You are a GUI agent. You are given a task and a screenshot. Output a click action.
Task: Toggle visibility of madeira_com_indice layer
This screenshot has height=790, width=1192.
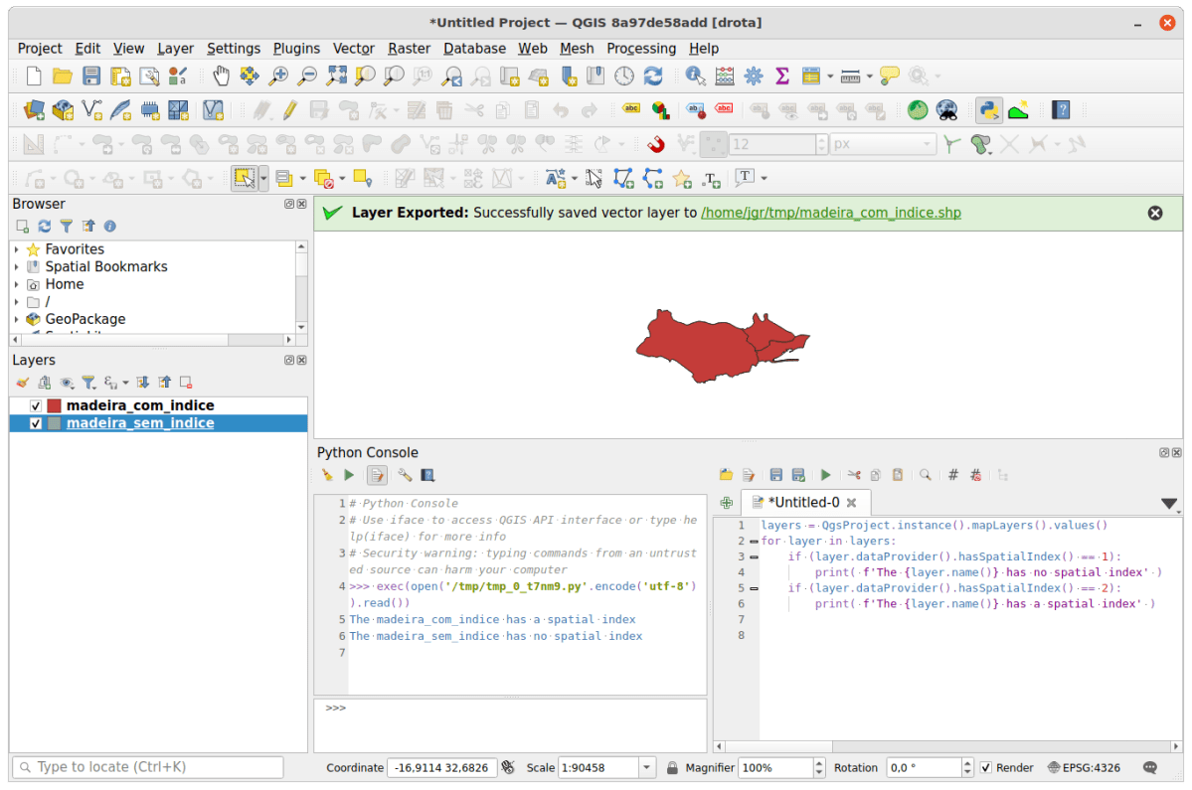35,406
